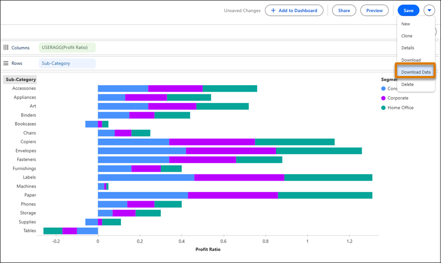This screenshot has width=441, height=263.
Task: Click the purple Corporate bar for Paper
Action: (233, 195)
